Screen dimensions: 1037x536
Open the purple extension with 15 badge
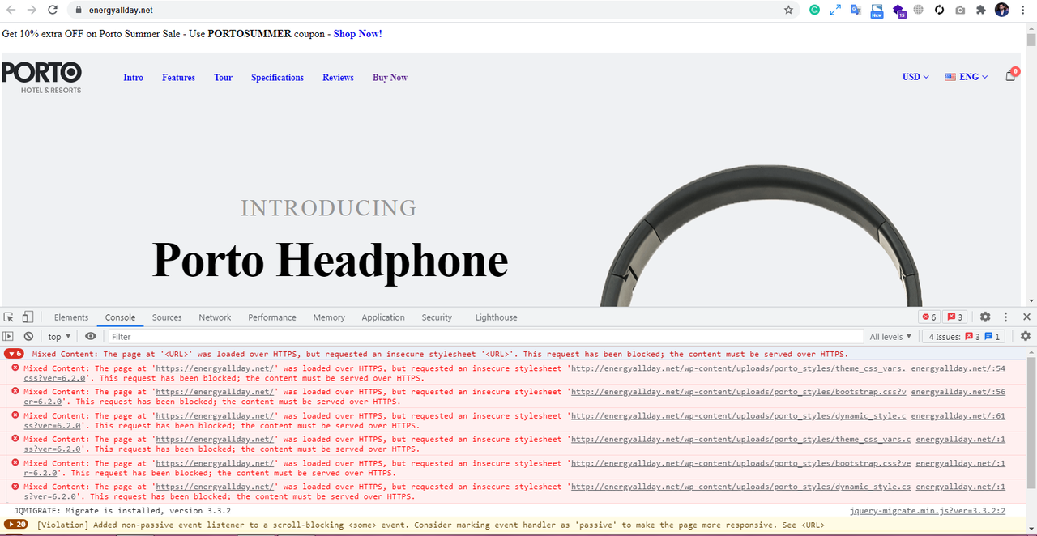point(898,11)
